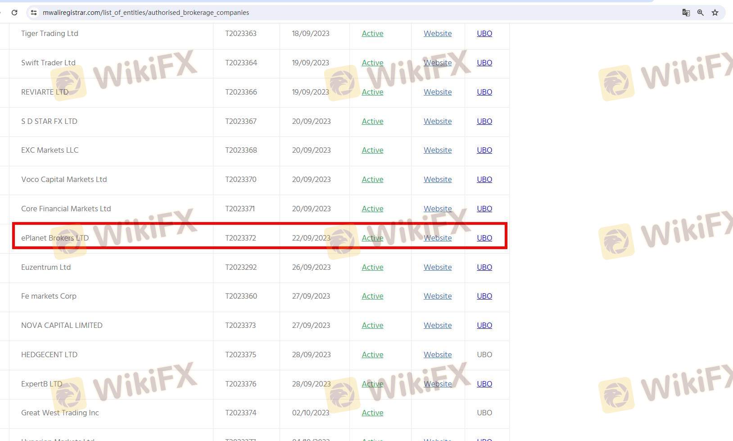Open UBO link for NOVA CAPITAL LIMITED
The image size is (733, 441).
[x=484, y=326]
